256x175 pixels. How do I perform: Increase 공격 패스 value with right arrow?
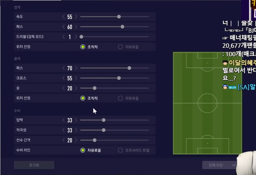[x=76, y=68]
